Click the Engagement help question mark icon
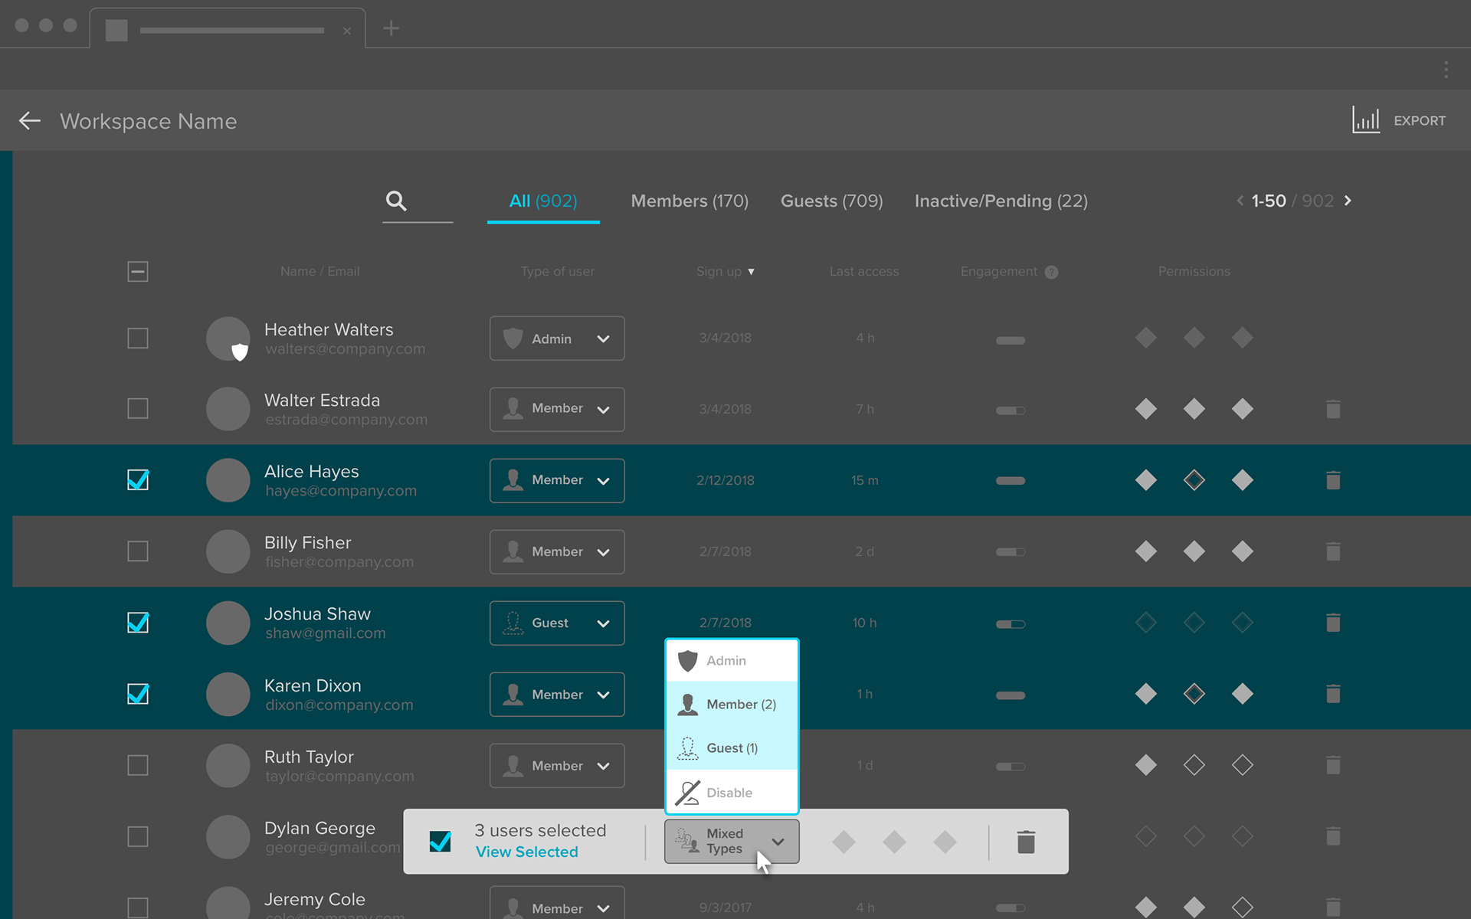The height and width of the screenshot is (919, 1471). 1052,272
